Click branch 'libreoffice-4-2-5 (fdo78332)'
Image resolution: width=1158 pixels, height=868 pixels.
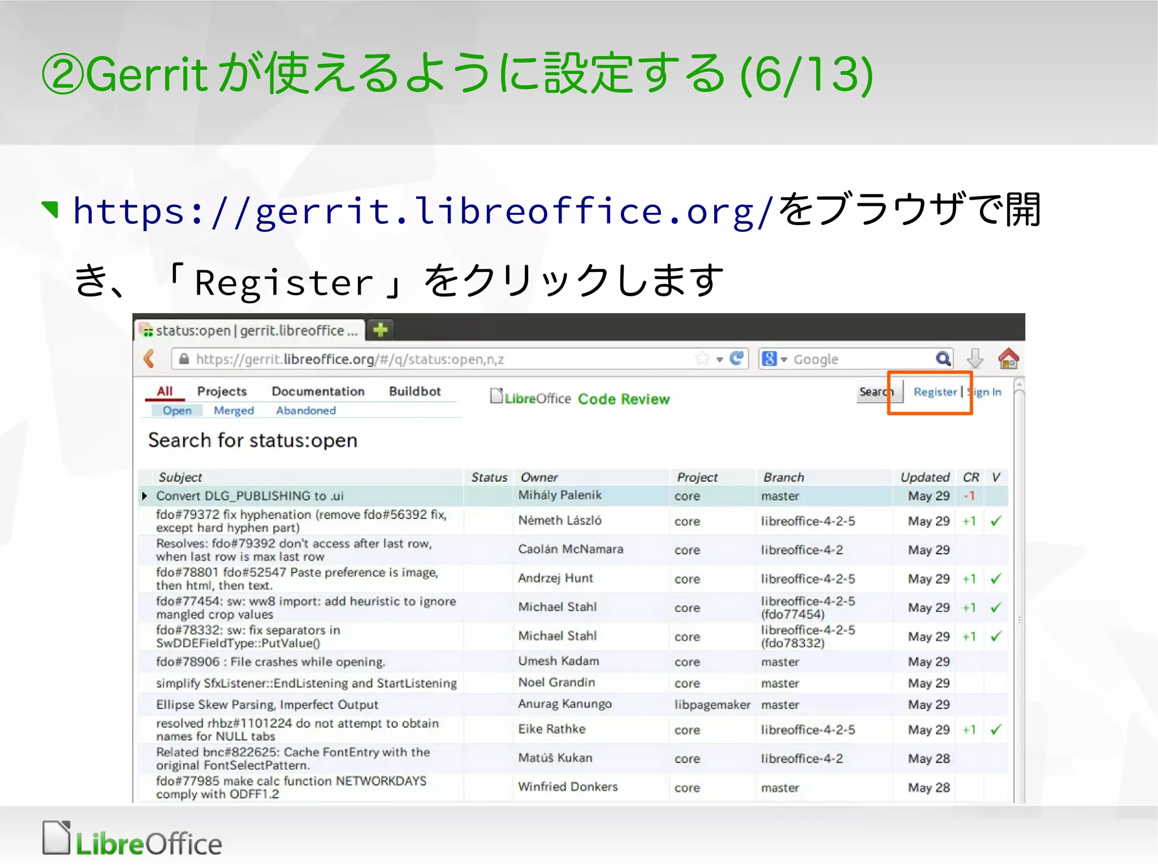point(807,636)
